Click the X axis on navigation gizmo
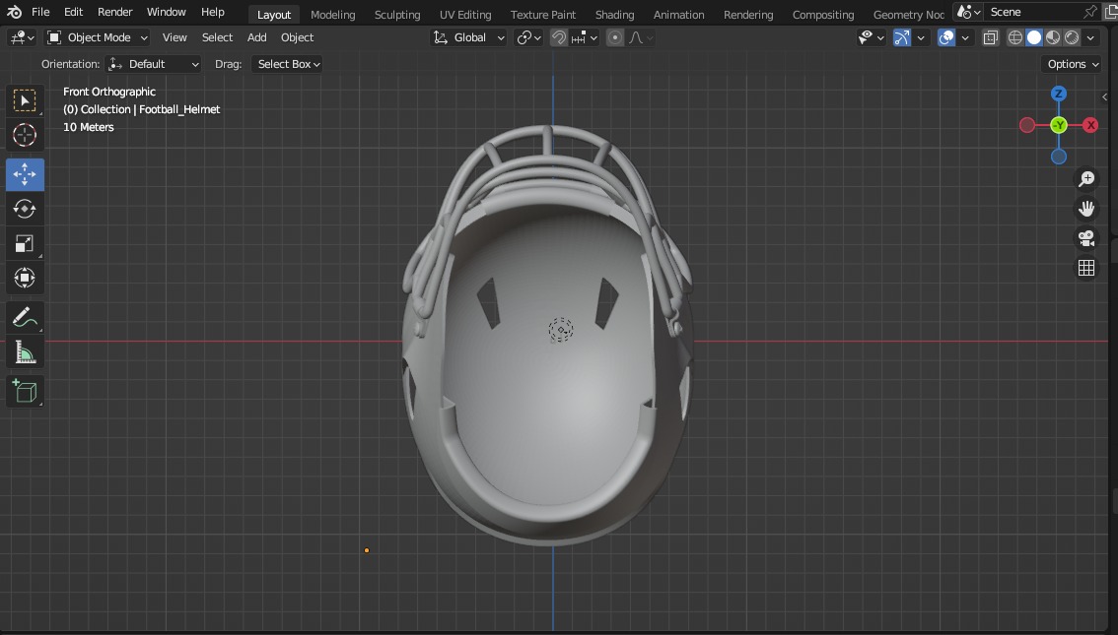The height and width of the screenshot is (635, 1118). click(x=1090, y=125)
